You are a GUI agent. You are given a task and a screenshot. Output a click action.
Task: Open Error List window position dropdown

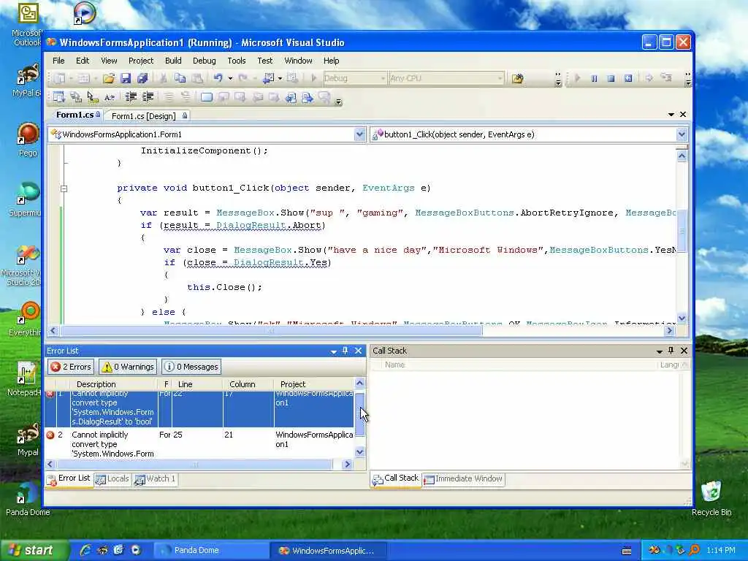pos(333,351)
